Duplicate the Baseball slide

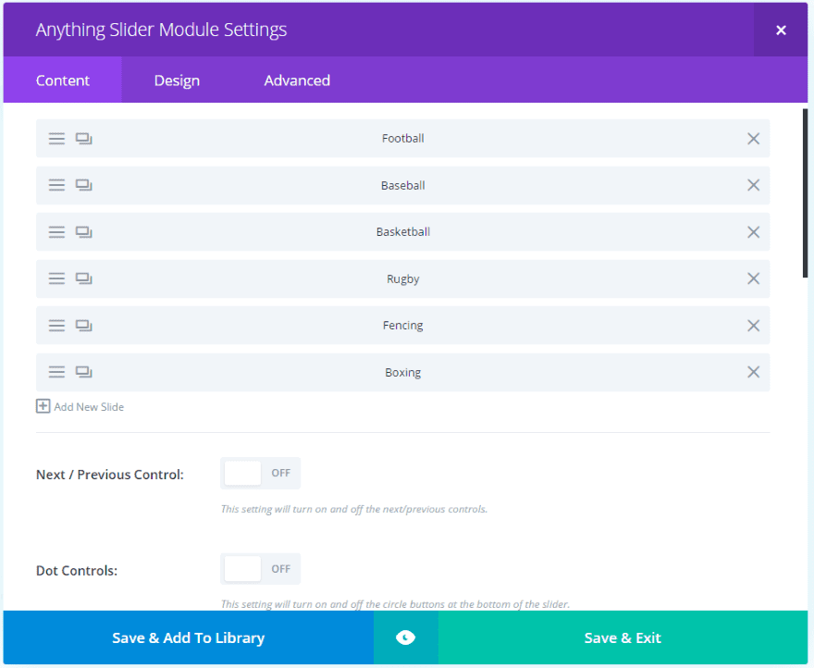(x=84, y=185)
